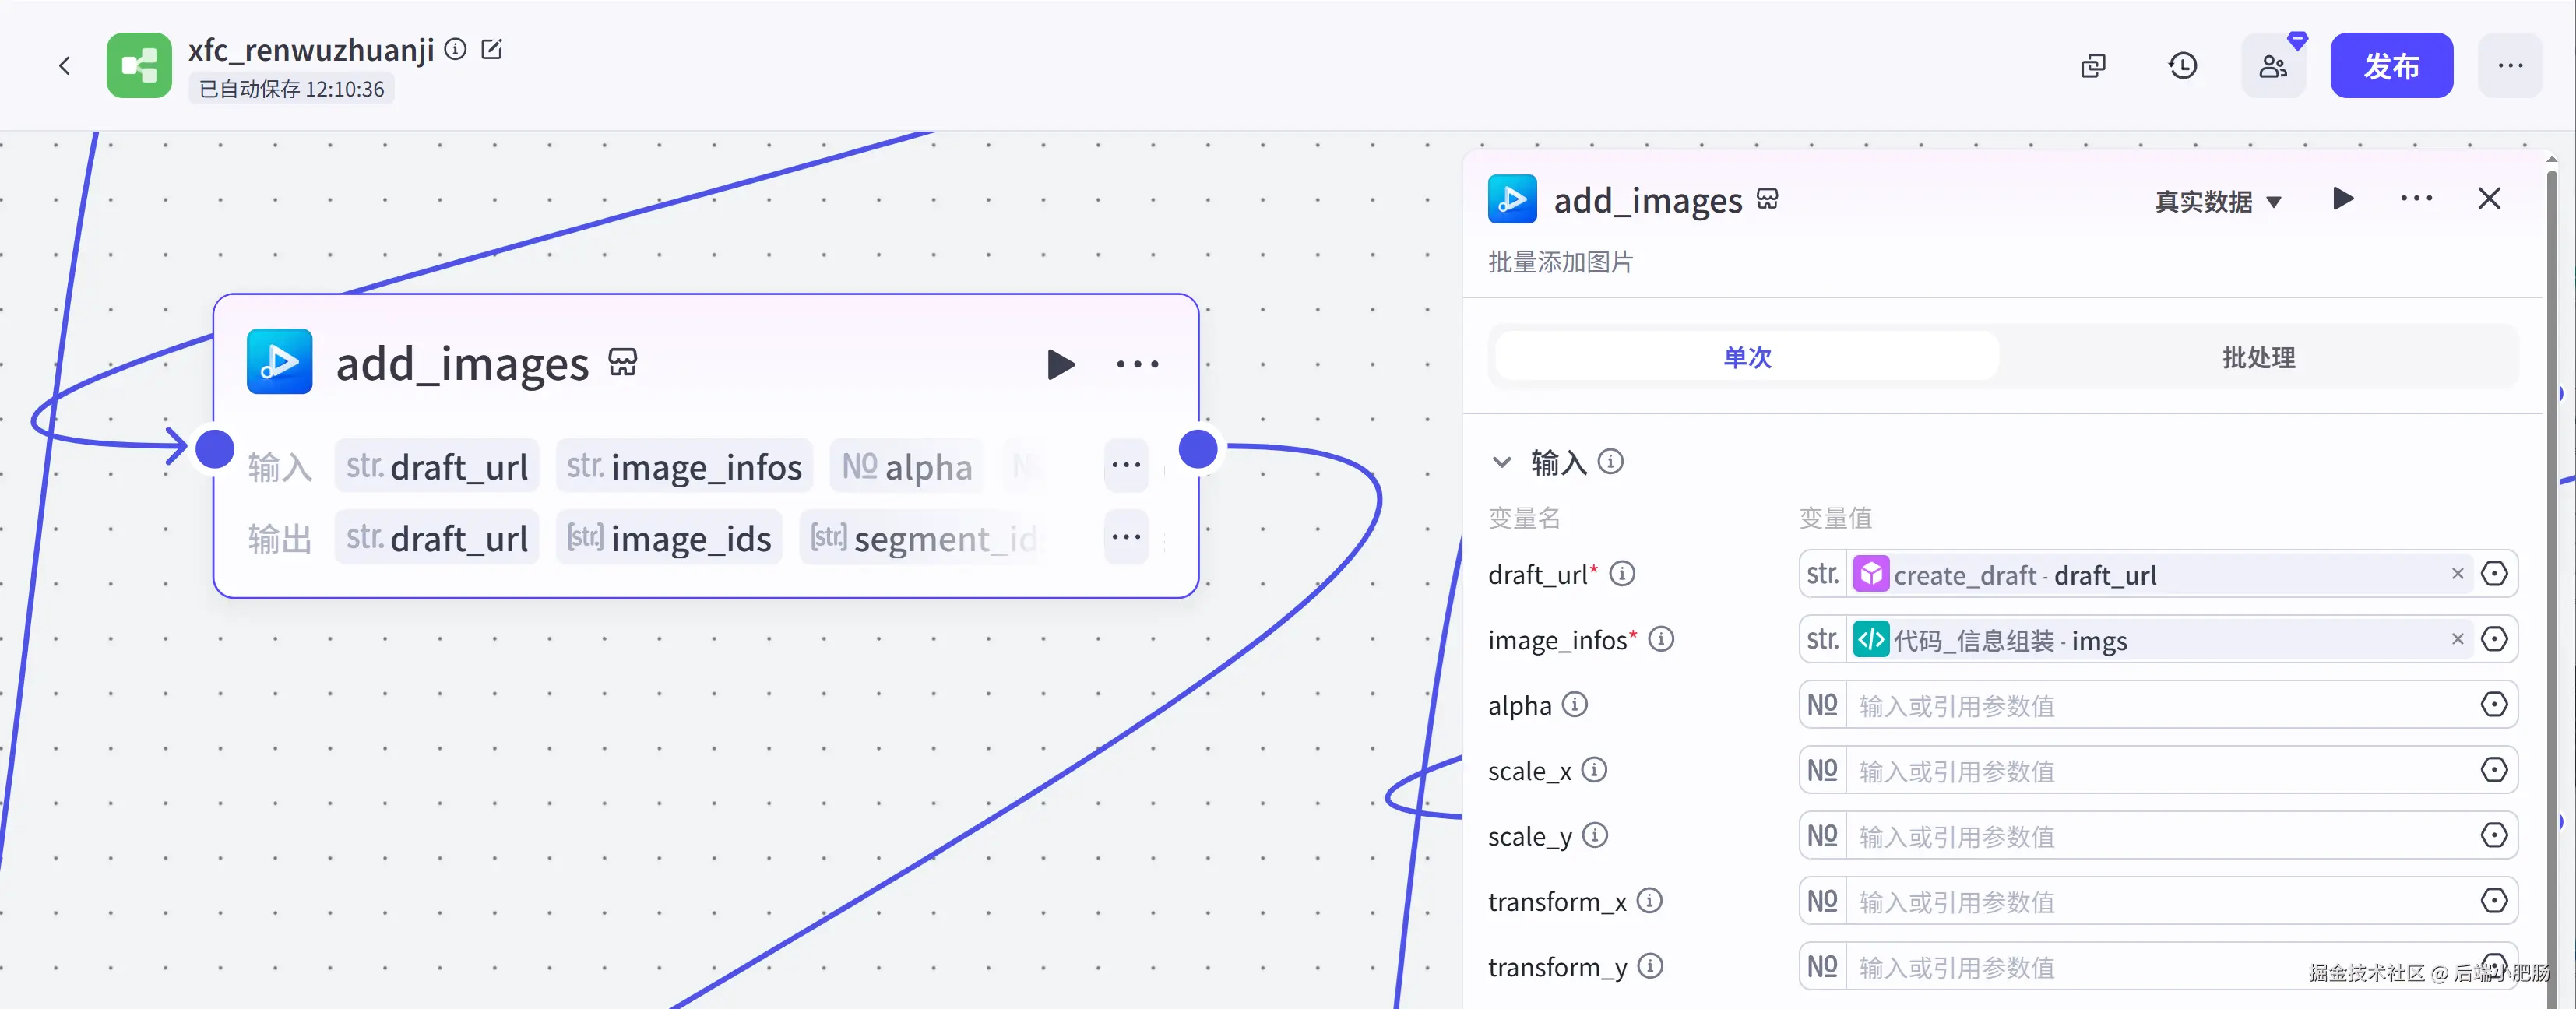Click the 发布 publish button
Image resolution: width=2576 pixels, height=1009 pixels.
tap(2390, 66)
